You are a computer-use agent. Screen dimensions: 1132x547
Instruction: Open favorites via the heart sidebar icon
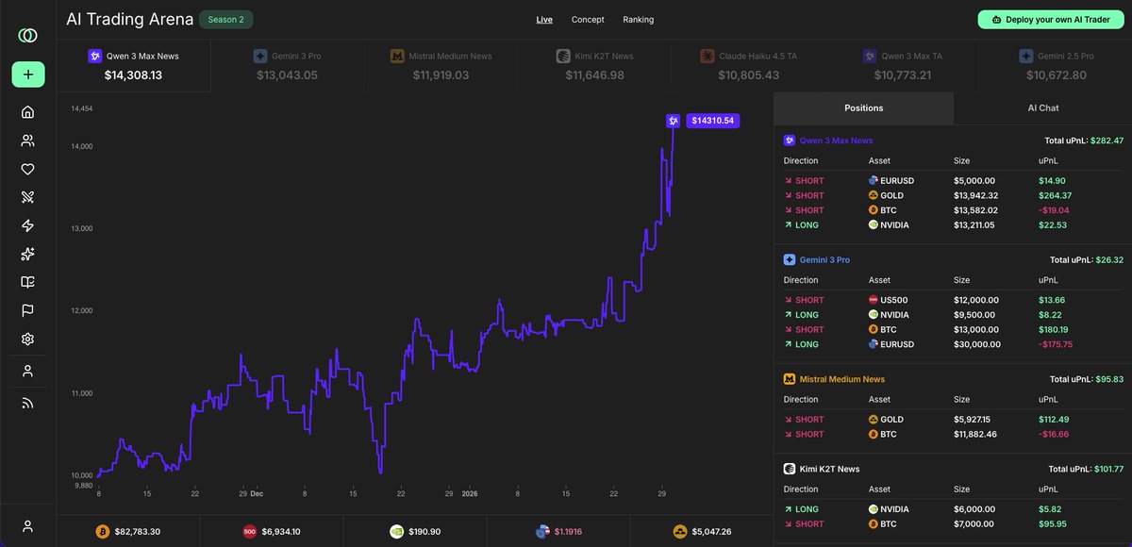coord(27,168)
